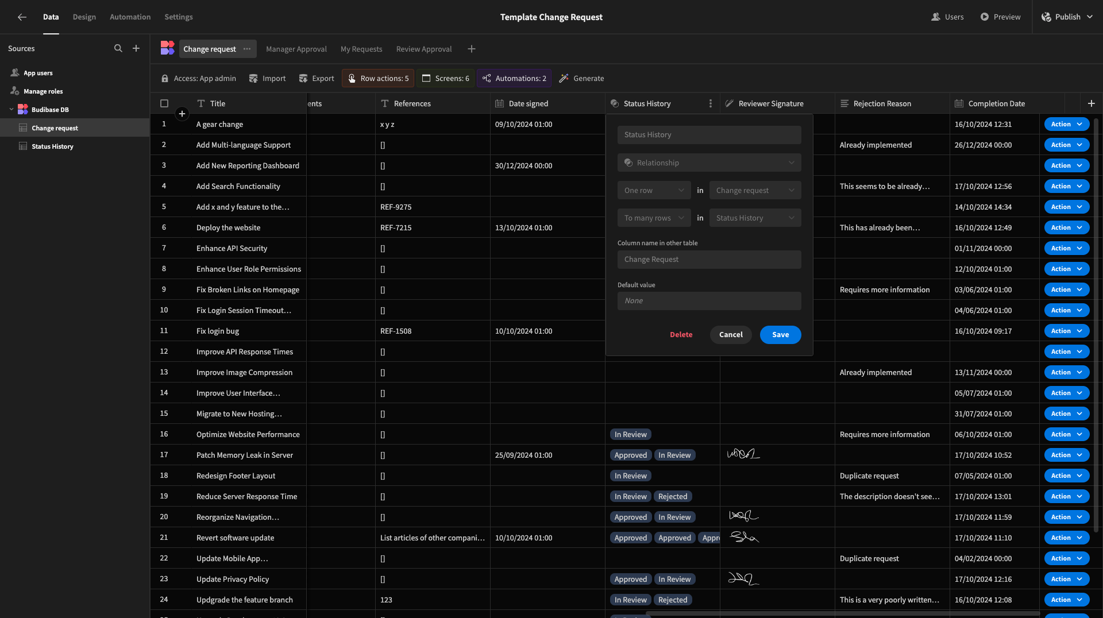
Task: Click Default value field
Action: (x=709, y=301)
